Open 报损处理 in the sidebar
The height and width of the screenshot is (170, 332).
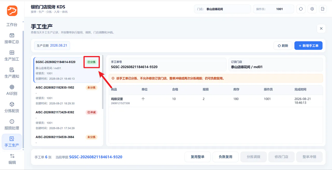click(12, 124)
